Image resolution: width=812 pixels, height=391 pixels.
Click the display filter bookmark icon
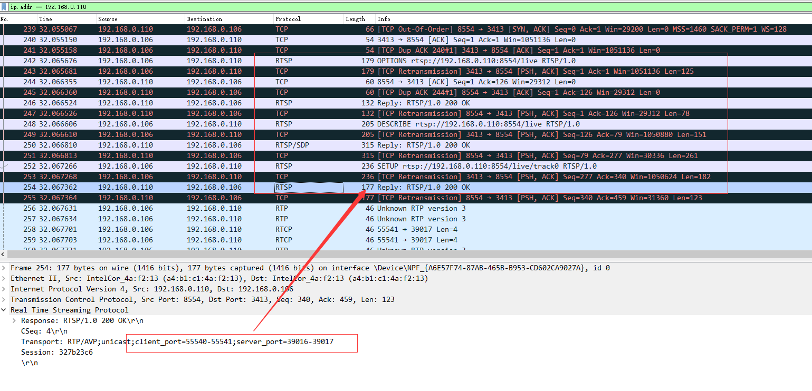5,7
